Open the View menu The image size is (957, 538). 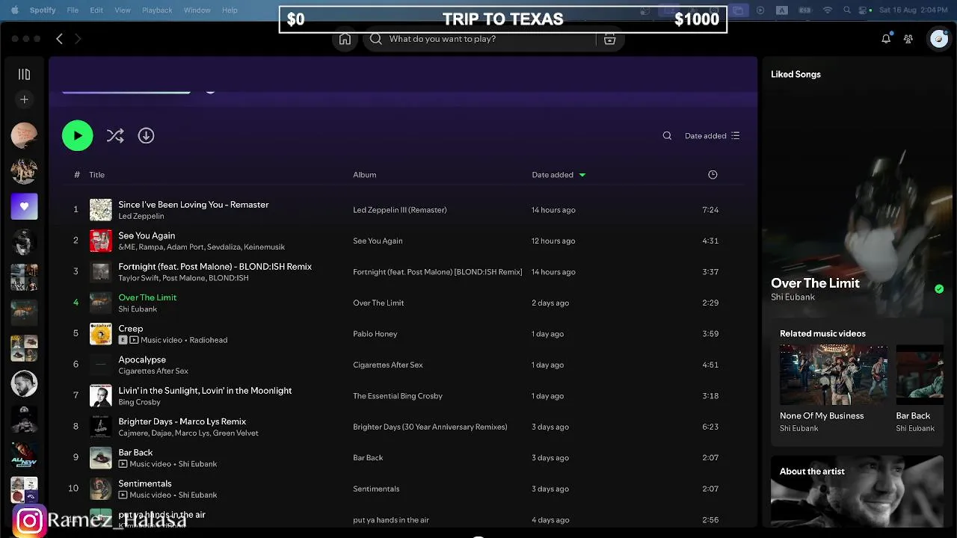coord(123,10)
